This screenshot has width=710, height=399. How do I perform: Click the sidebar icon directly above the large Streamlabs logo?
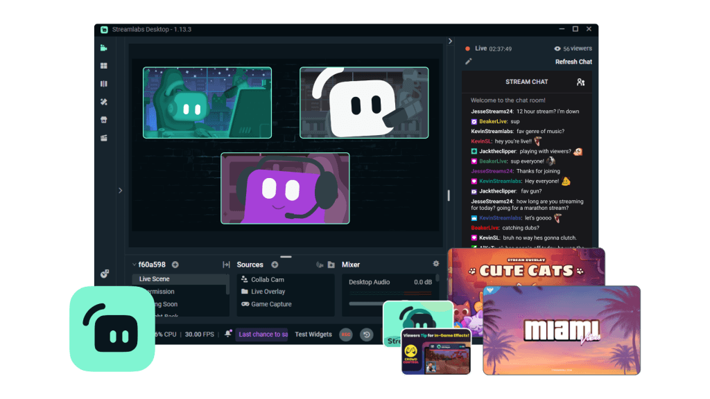(105, 273)
